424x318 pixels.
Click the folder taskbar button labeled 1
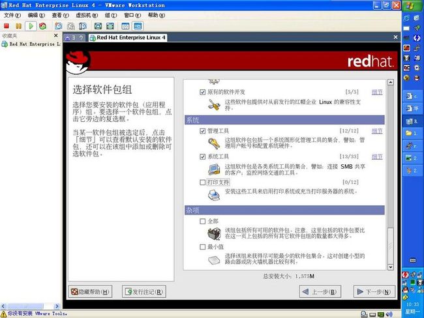pyautogui.click(x=412, y=133)
